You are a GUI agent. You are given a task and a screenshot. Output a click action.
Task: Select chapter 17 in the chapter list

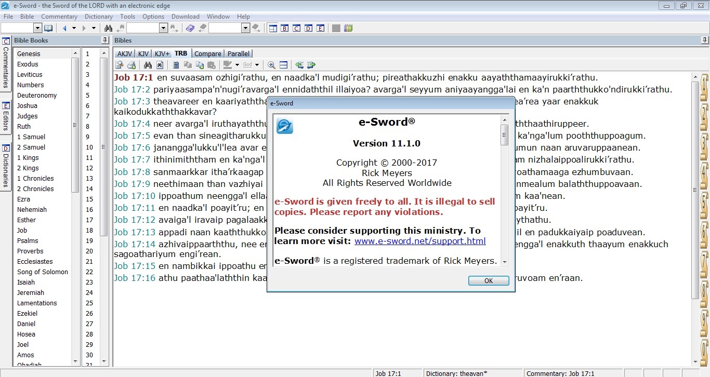coord(89,220)
